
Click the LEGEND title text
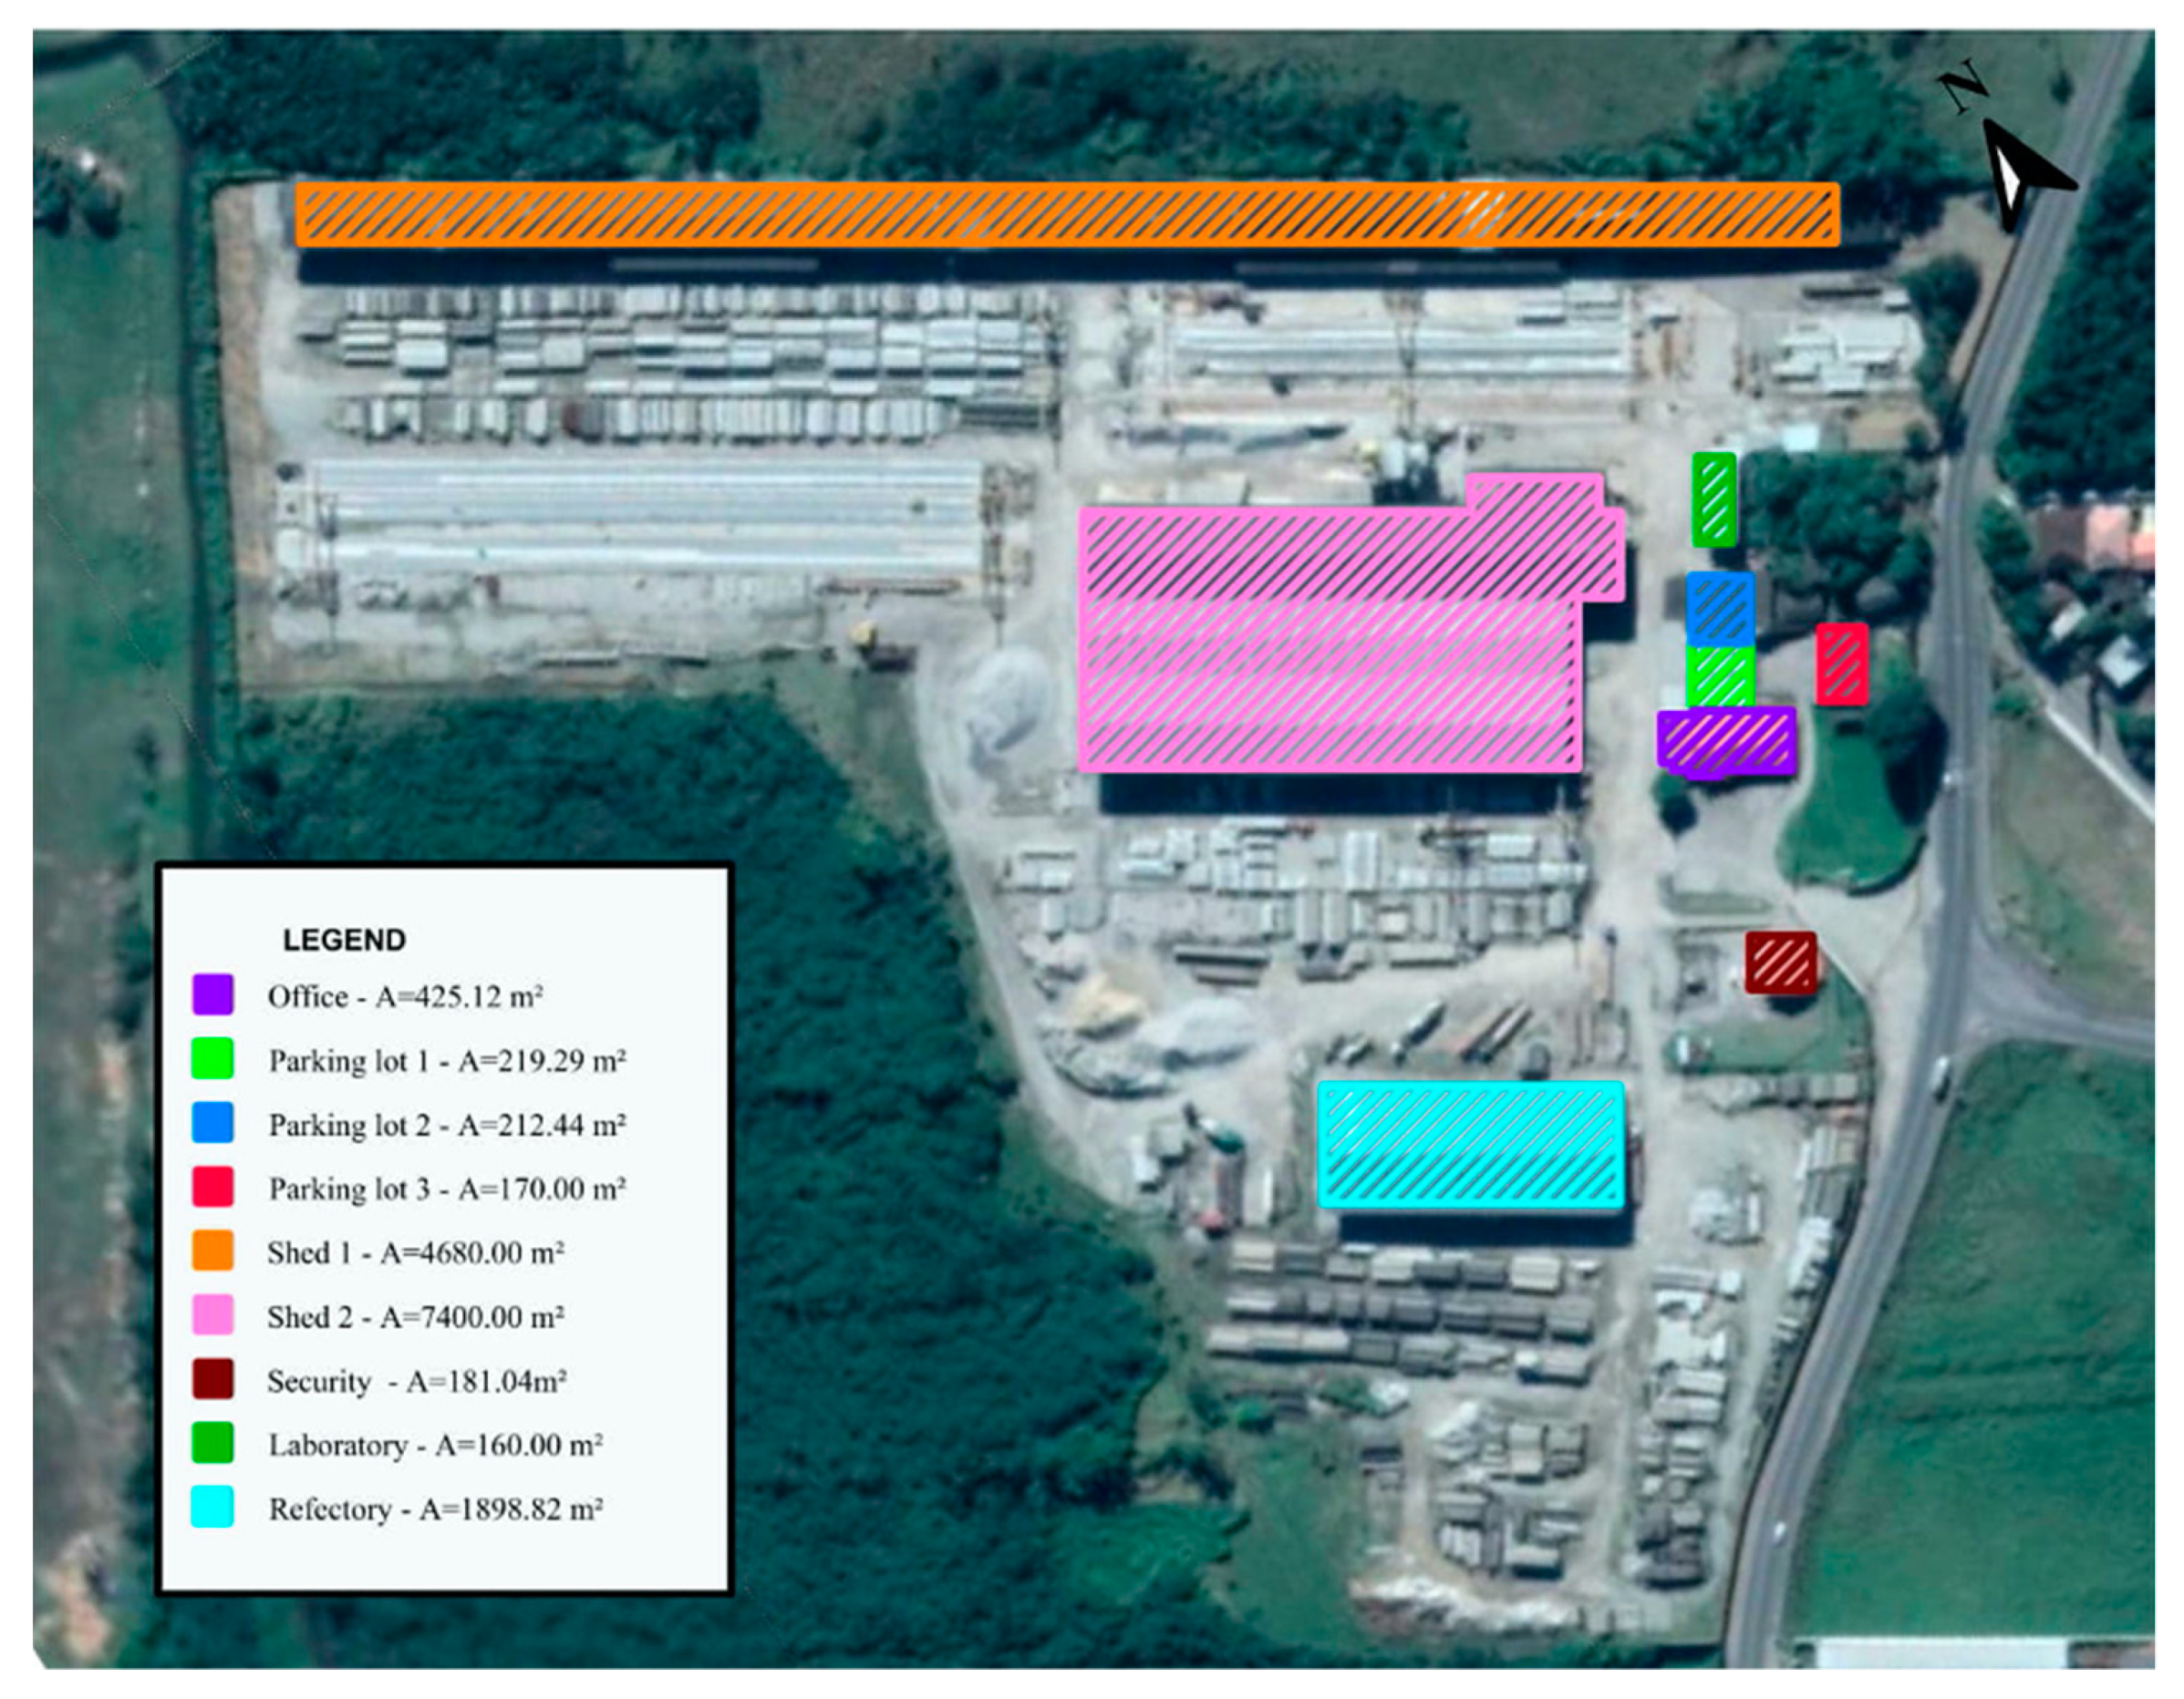[344, 940]
